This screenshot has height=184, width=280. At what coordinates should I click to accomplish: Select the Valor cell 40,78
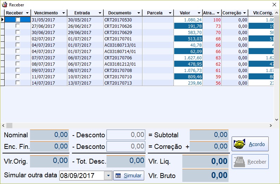click(x=188, y=45)
